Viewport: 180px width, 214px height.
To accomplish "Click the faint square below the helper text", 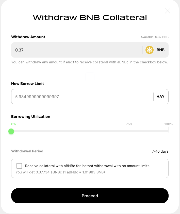I will click(x=90, y=77).
